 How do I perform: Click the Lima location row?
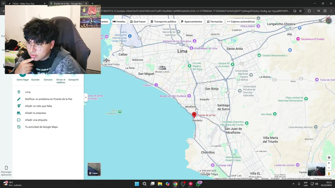(48, 92)
